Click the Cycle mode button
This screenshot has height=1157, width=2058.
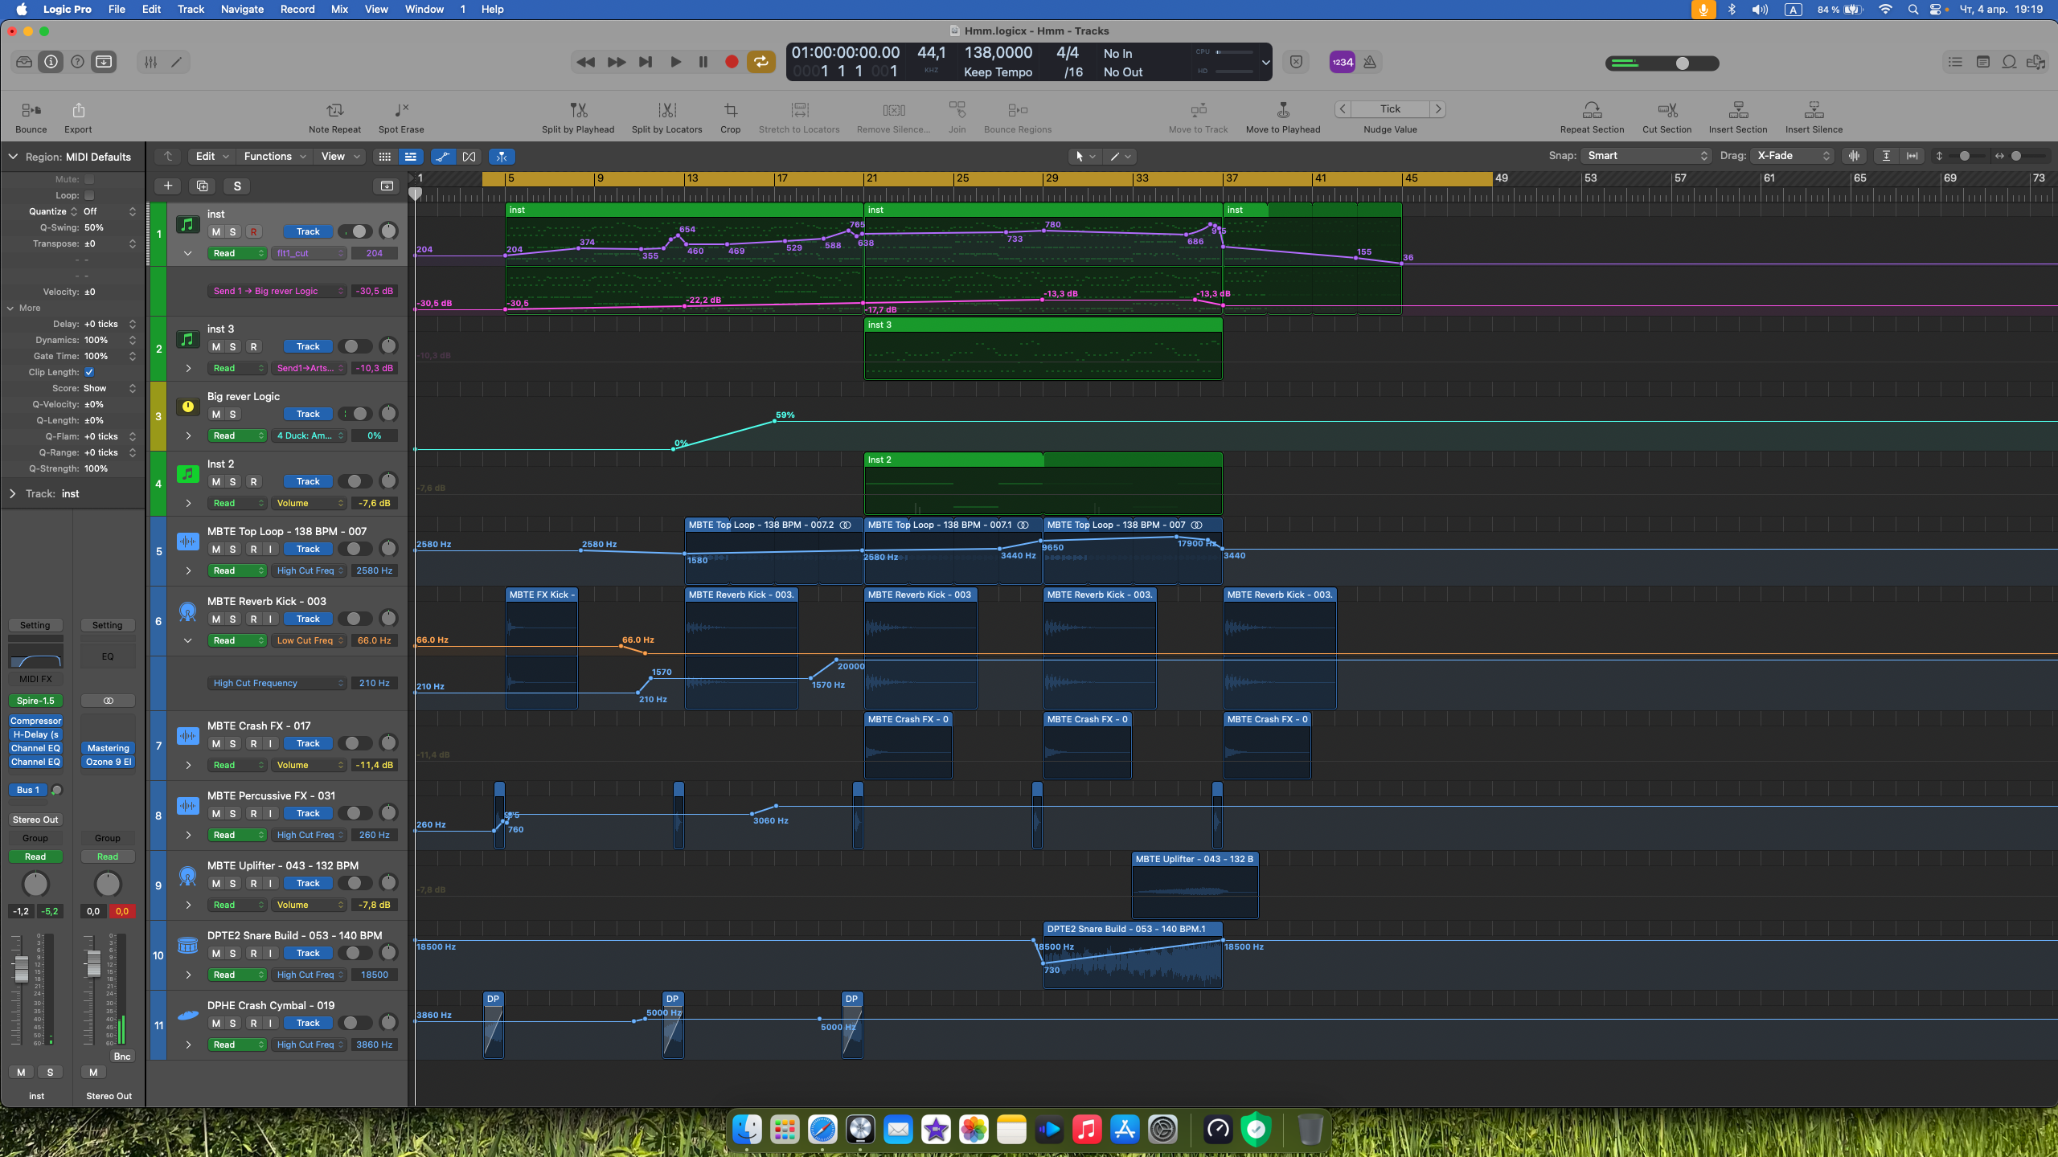[760, 62]
